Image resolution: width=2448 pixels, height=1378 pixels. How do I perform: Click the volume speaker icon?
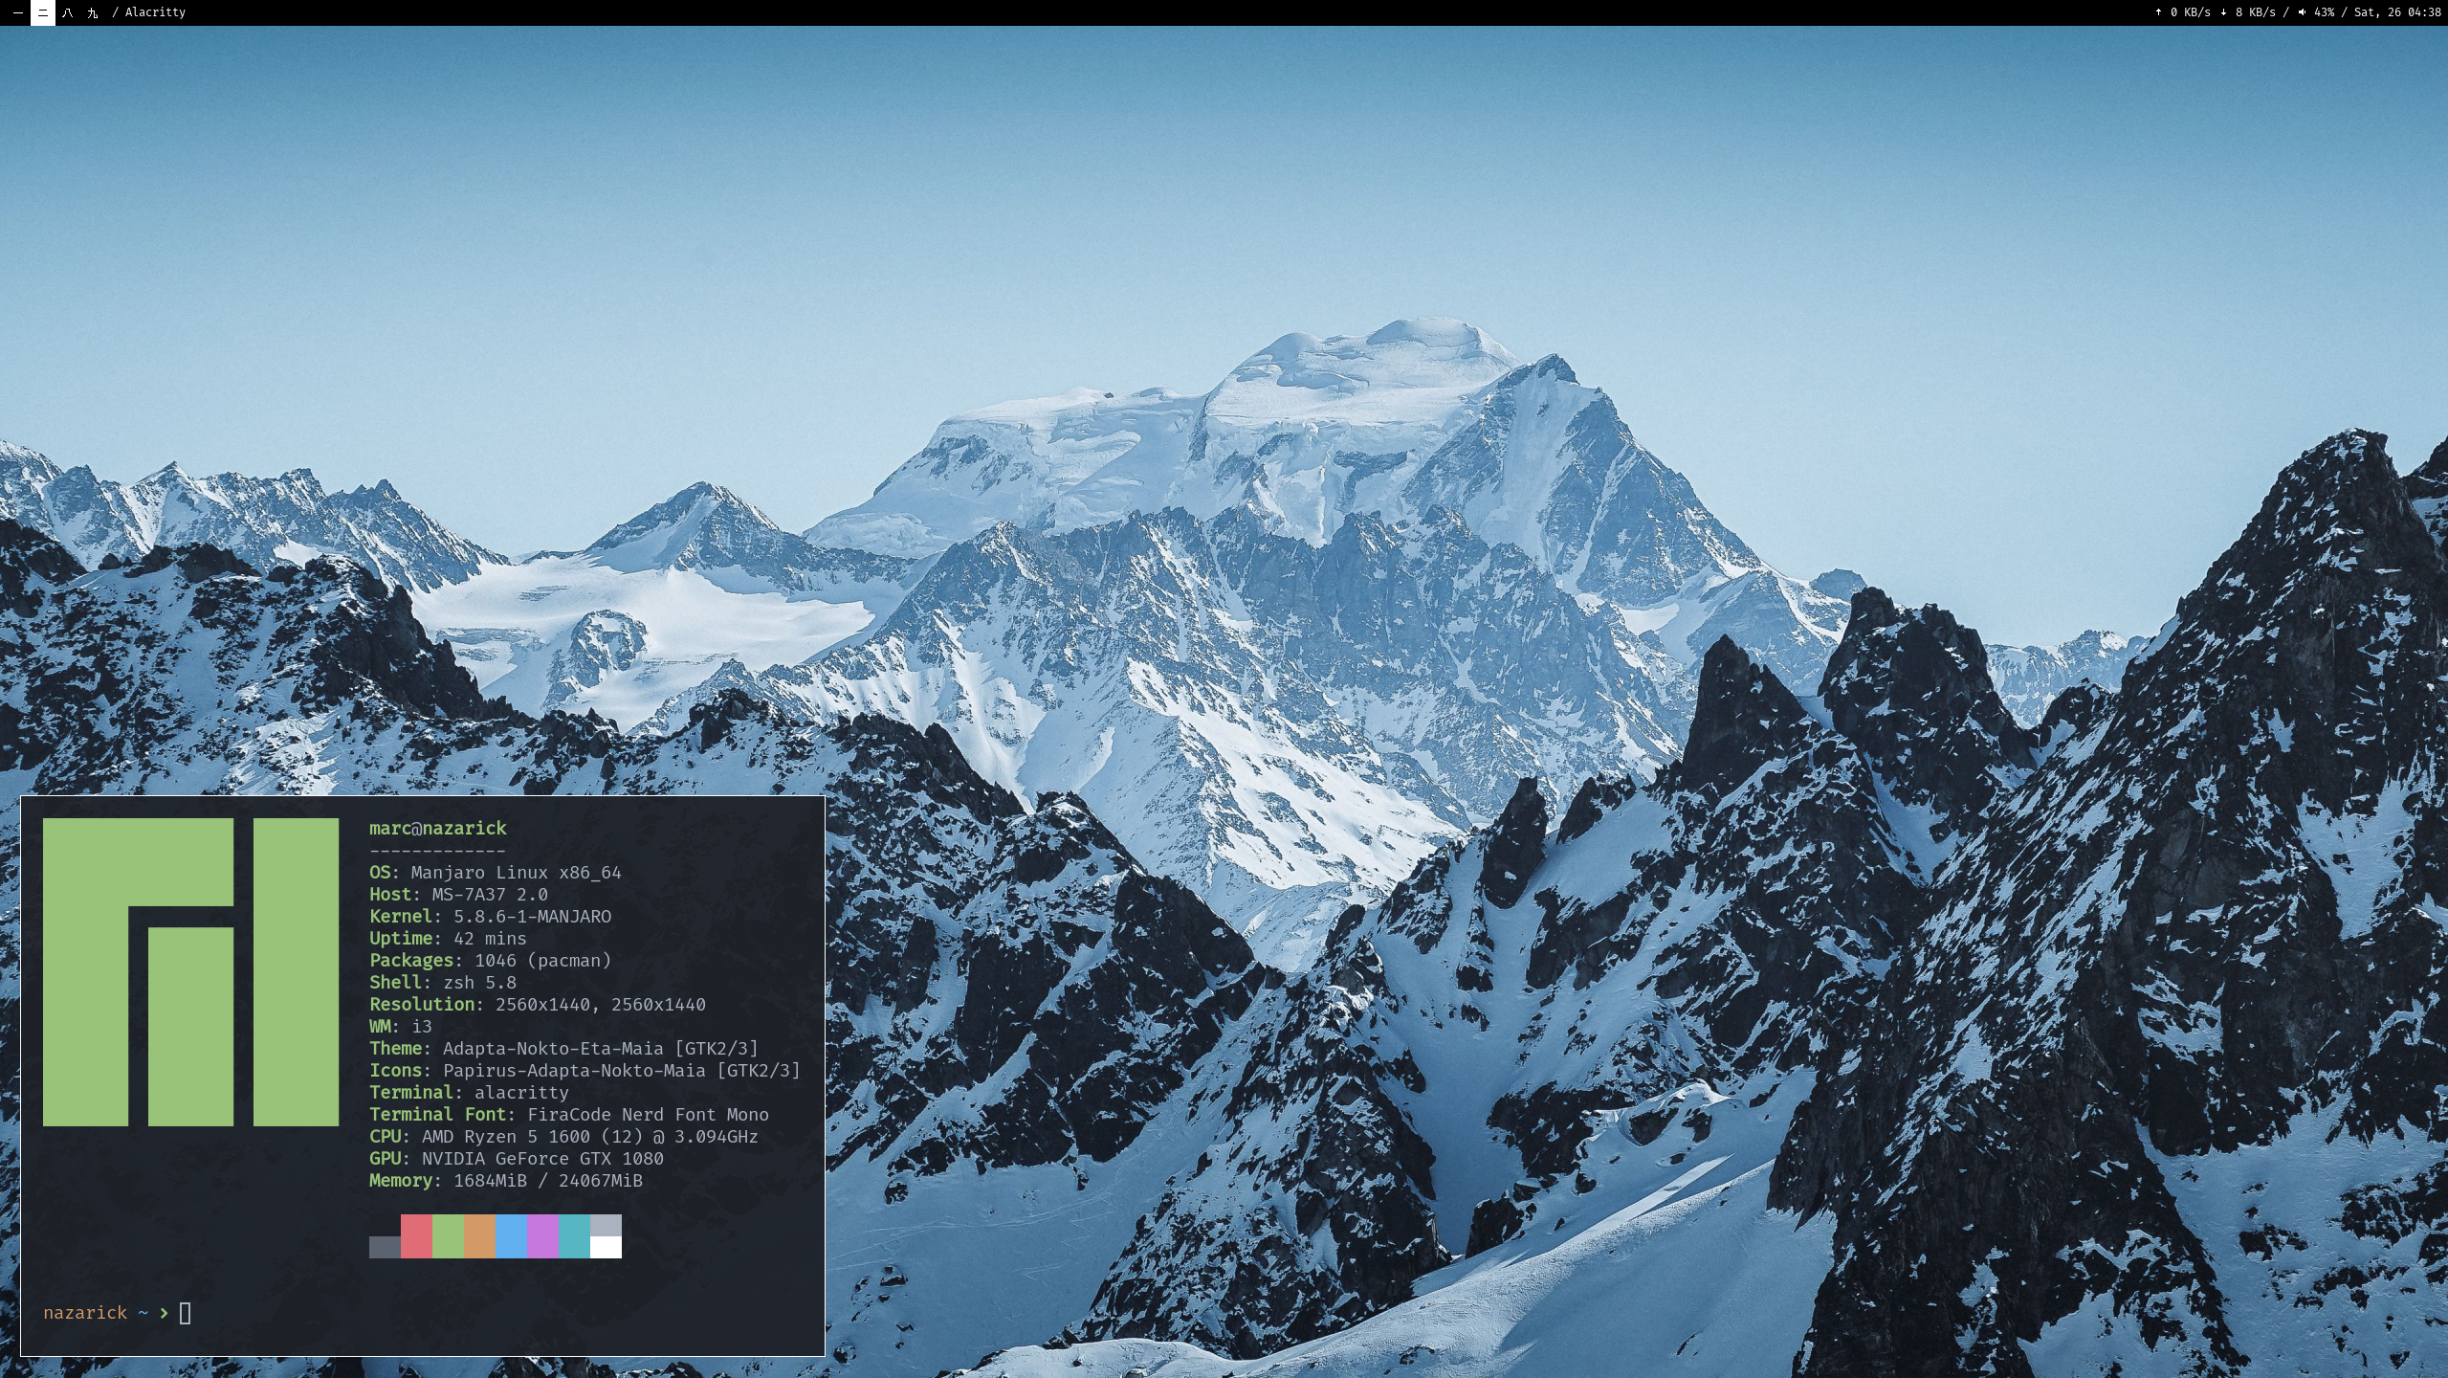(2301, 12)
